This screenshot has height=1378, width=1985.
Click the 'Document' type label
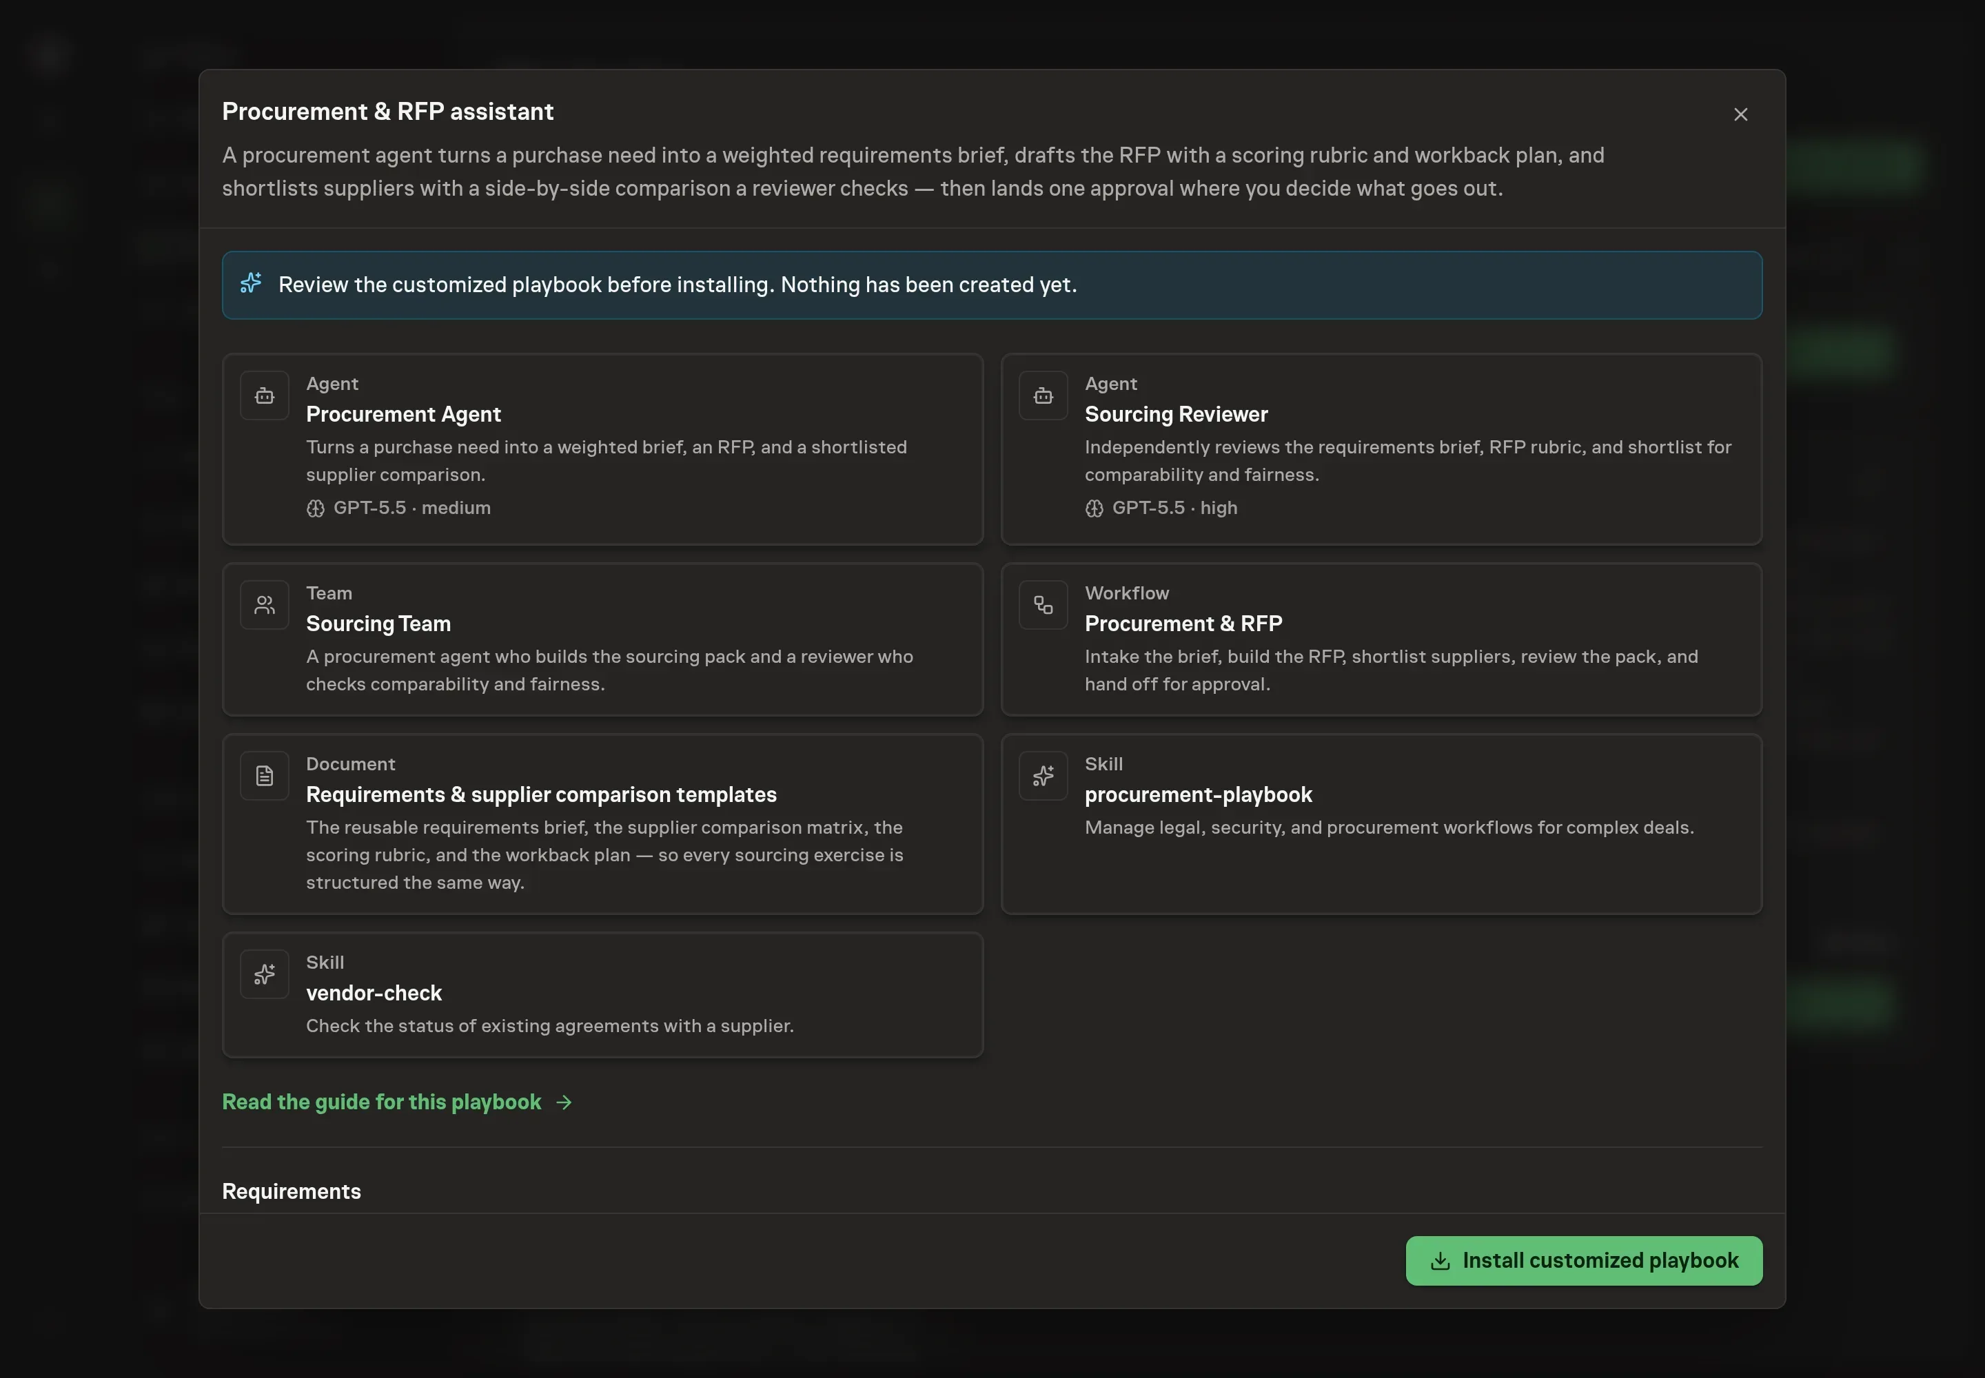350,764
